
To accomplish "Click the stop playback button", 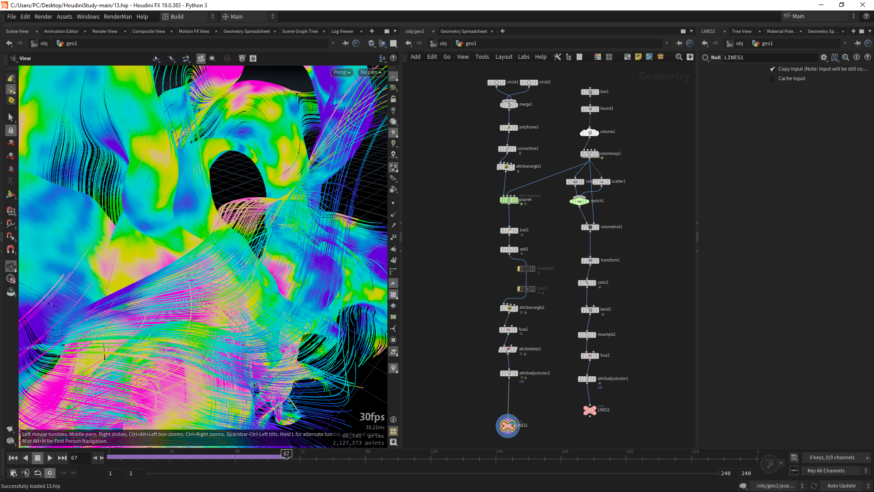I will (38, 458).
